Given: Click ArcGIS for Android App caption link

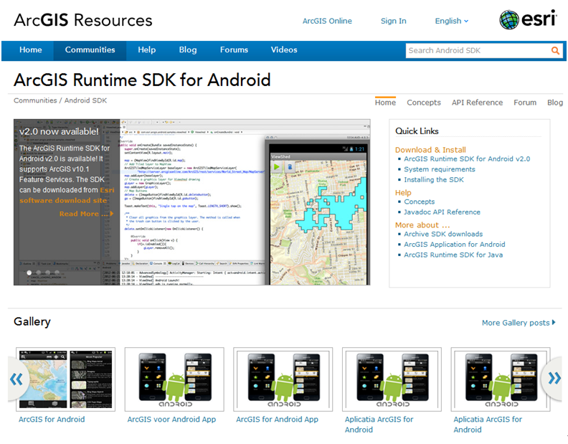Looking at the screenshot, I should [x=277, y=420].
